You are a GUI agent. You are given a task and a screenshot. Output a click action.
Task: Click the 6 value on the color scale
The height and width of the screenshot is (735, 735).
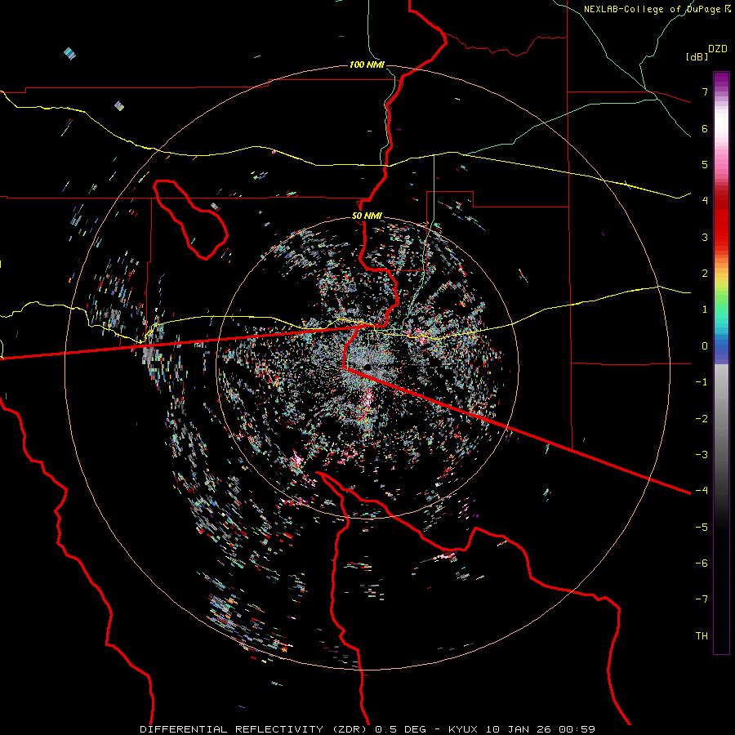pyautogui.click(x=705, y=128)
